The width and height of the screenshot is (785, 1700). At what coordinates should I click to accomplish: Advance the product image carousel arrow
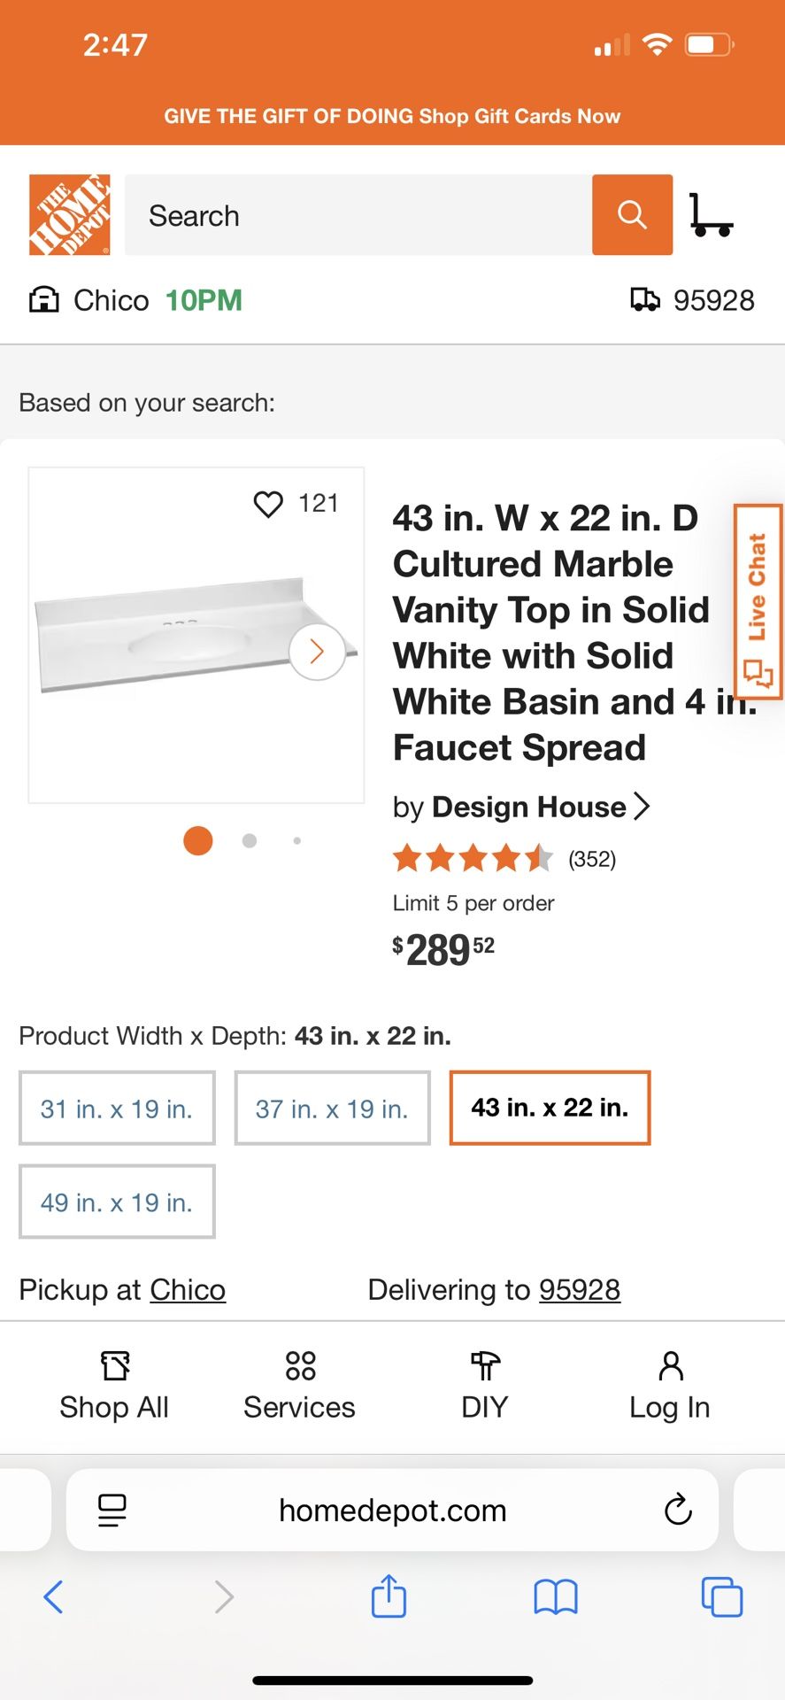point(317,651)
